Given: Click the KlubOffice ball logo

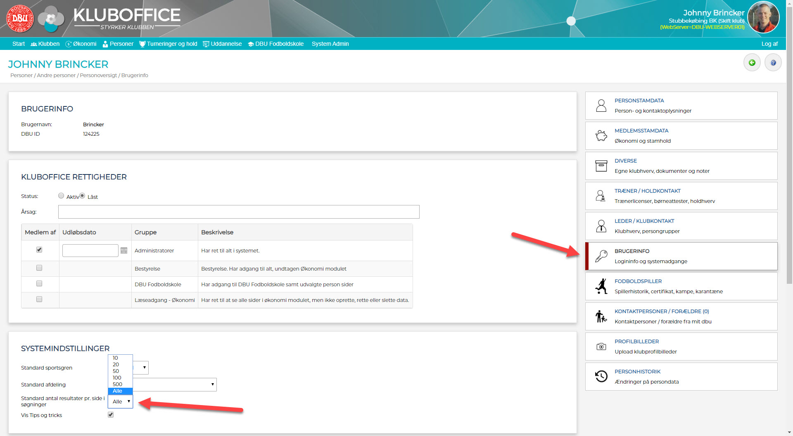Looking at the screenshot, I should click(51, 19).
